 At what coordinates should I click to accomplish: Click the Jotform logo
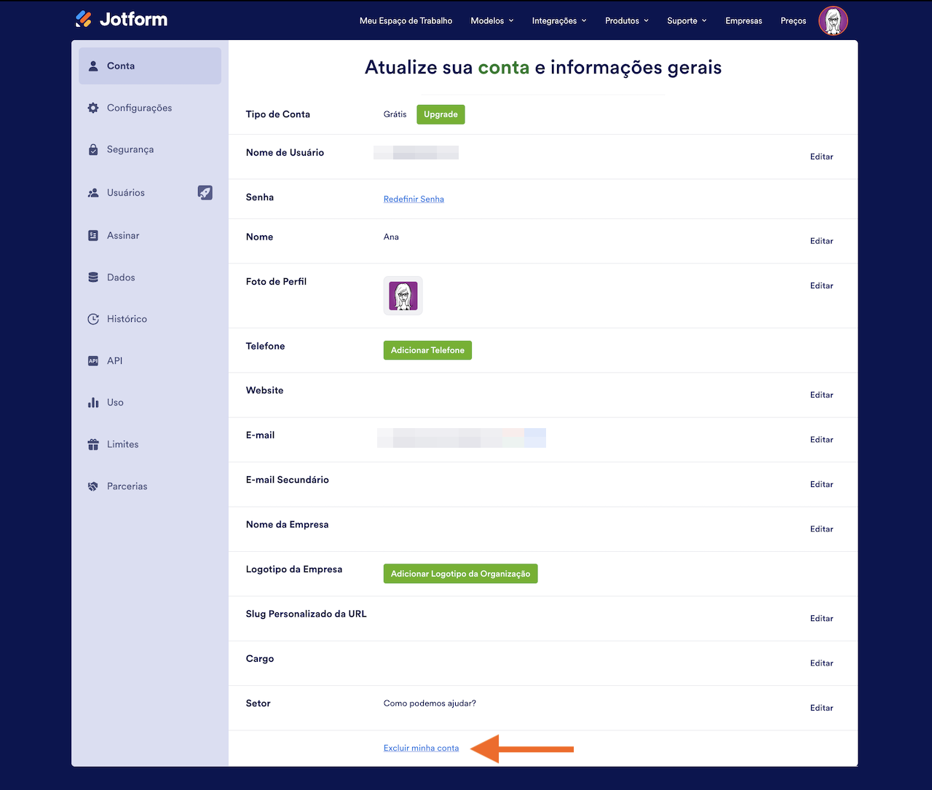[x=122, y=19]
